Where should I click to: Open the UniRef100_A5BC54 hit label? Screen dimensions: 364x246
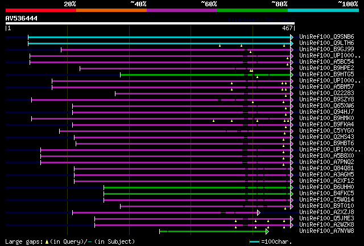tap(326, 62)
